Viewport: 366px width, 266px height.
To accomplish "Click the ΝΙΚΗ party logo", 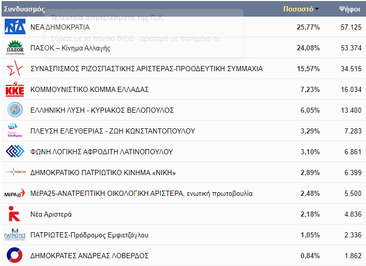I will click(15, 172).
